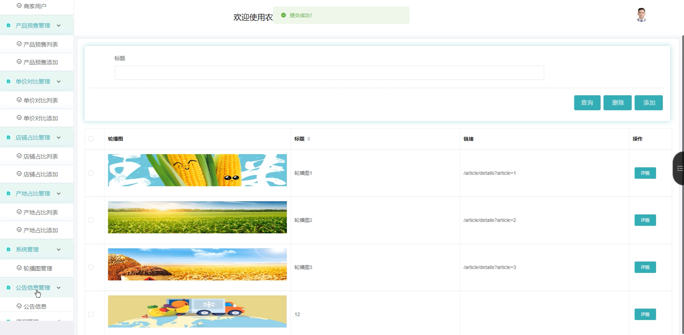Click the wheat field thumbnail of 轮播图3
The width and height of the screenshot is (684, 335).
(x=197, y=264)
